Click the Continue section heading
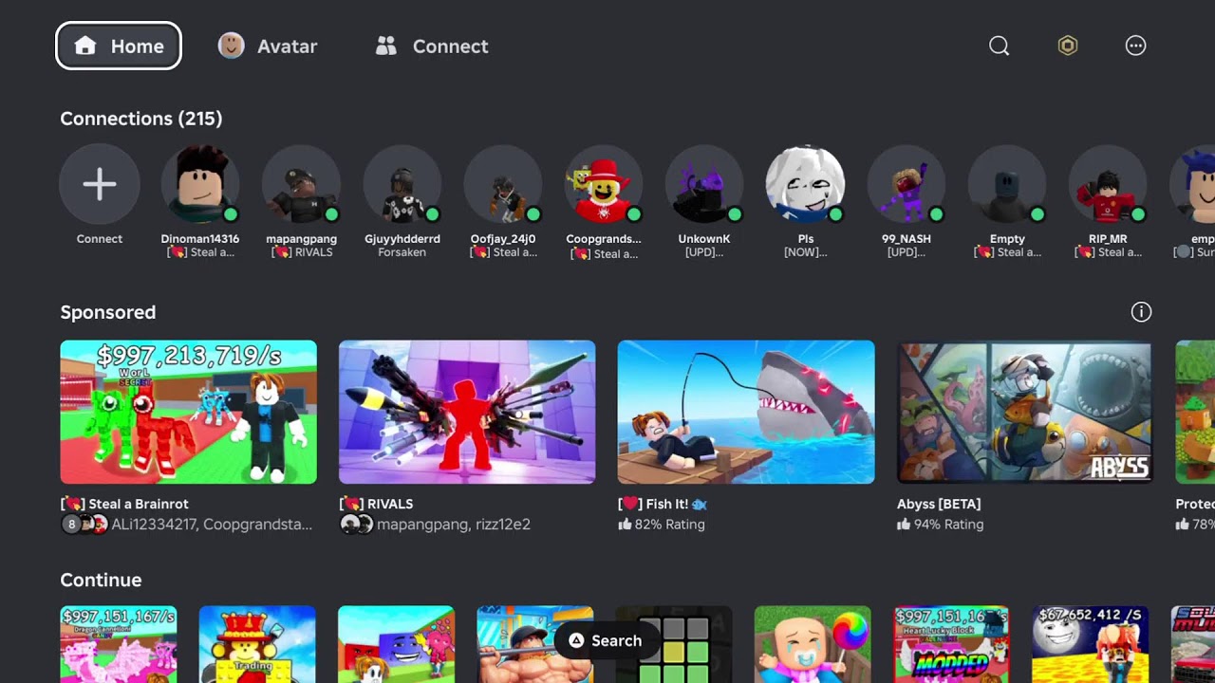 [101, 580]
